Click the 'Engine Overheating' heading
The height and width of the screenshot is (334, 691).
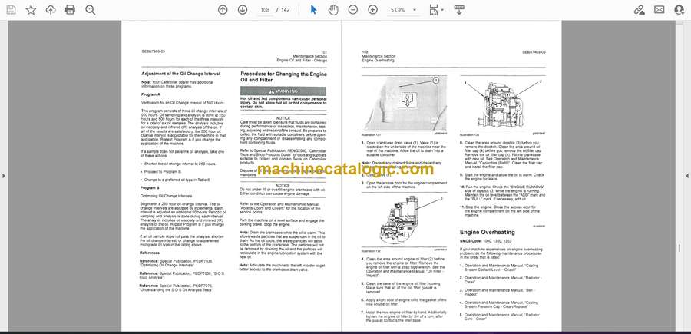pyautogui.click(x=487, y=232)
